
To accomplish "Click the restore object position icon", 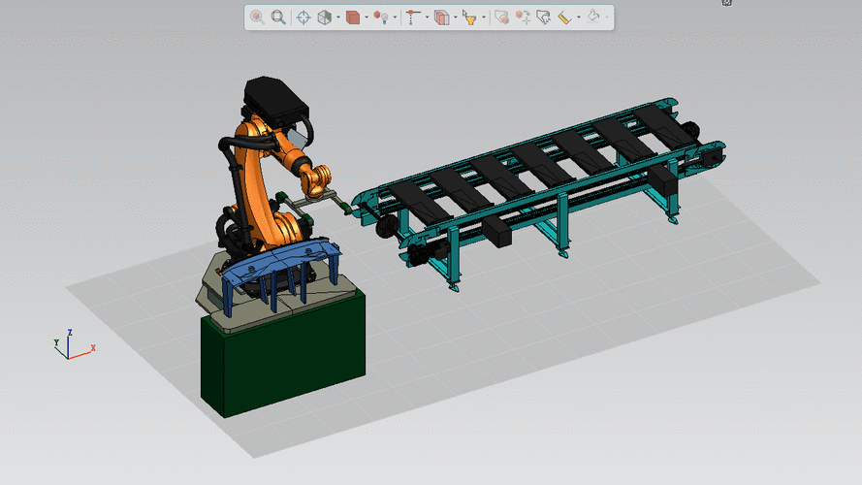I will [544, 17].
